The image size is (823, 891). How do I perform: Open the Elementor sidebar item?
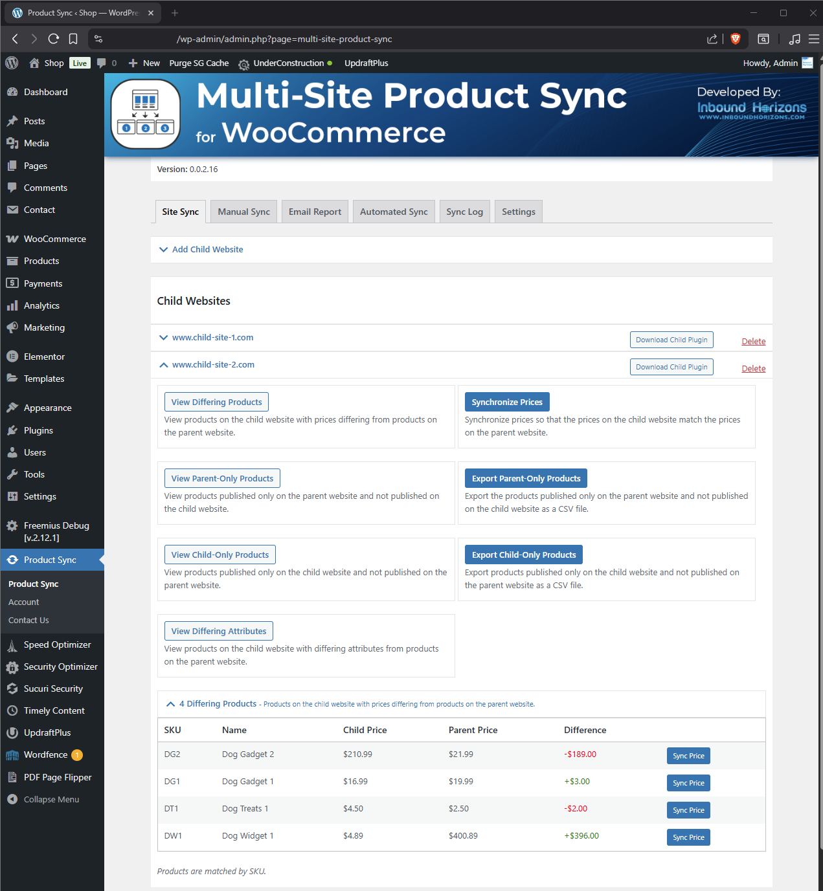(x=44, y=357)
